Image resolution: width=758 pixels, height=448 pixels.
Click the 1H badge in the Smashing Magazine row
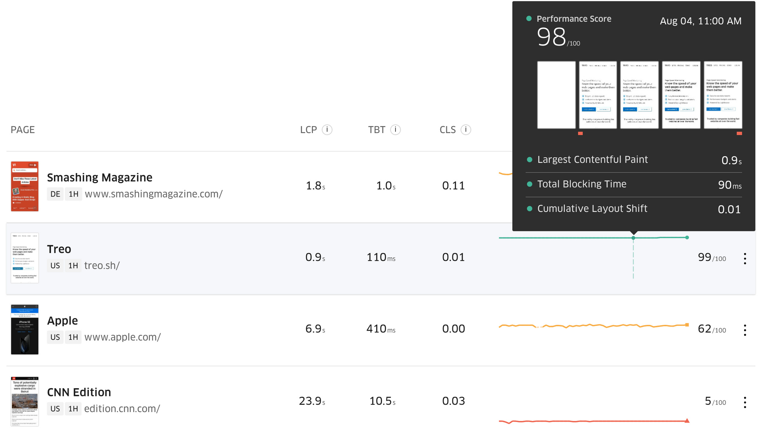click(73, 194)
